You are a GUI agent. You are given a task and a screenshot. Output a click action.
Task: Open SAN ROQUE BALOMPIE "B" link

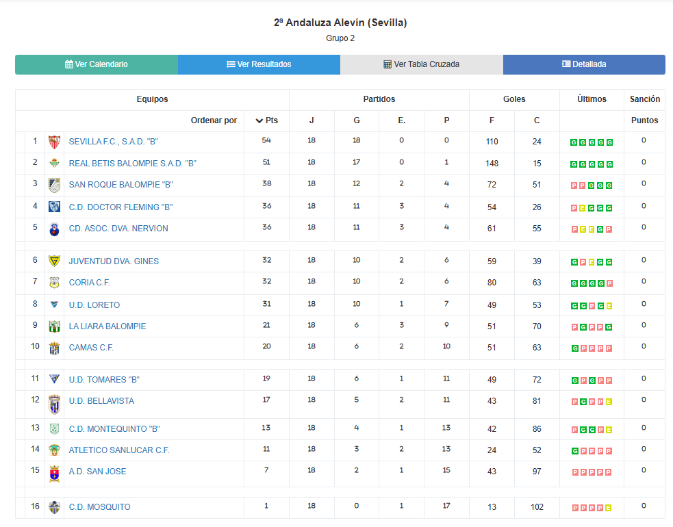pyautogui.click(x=121, y=185)
